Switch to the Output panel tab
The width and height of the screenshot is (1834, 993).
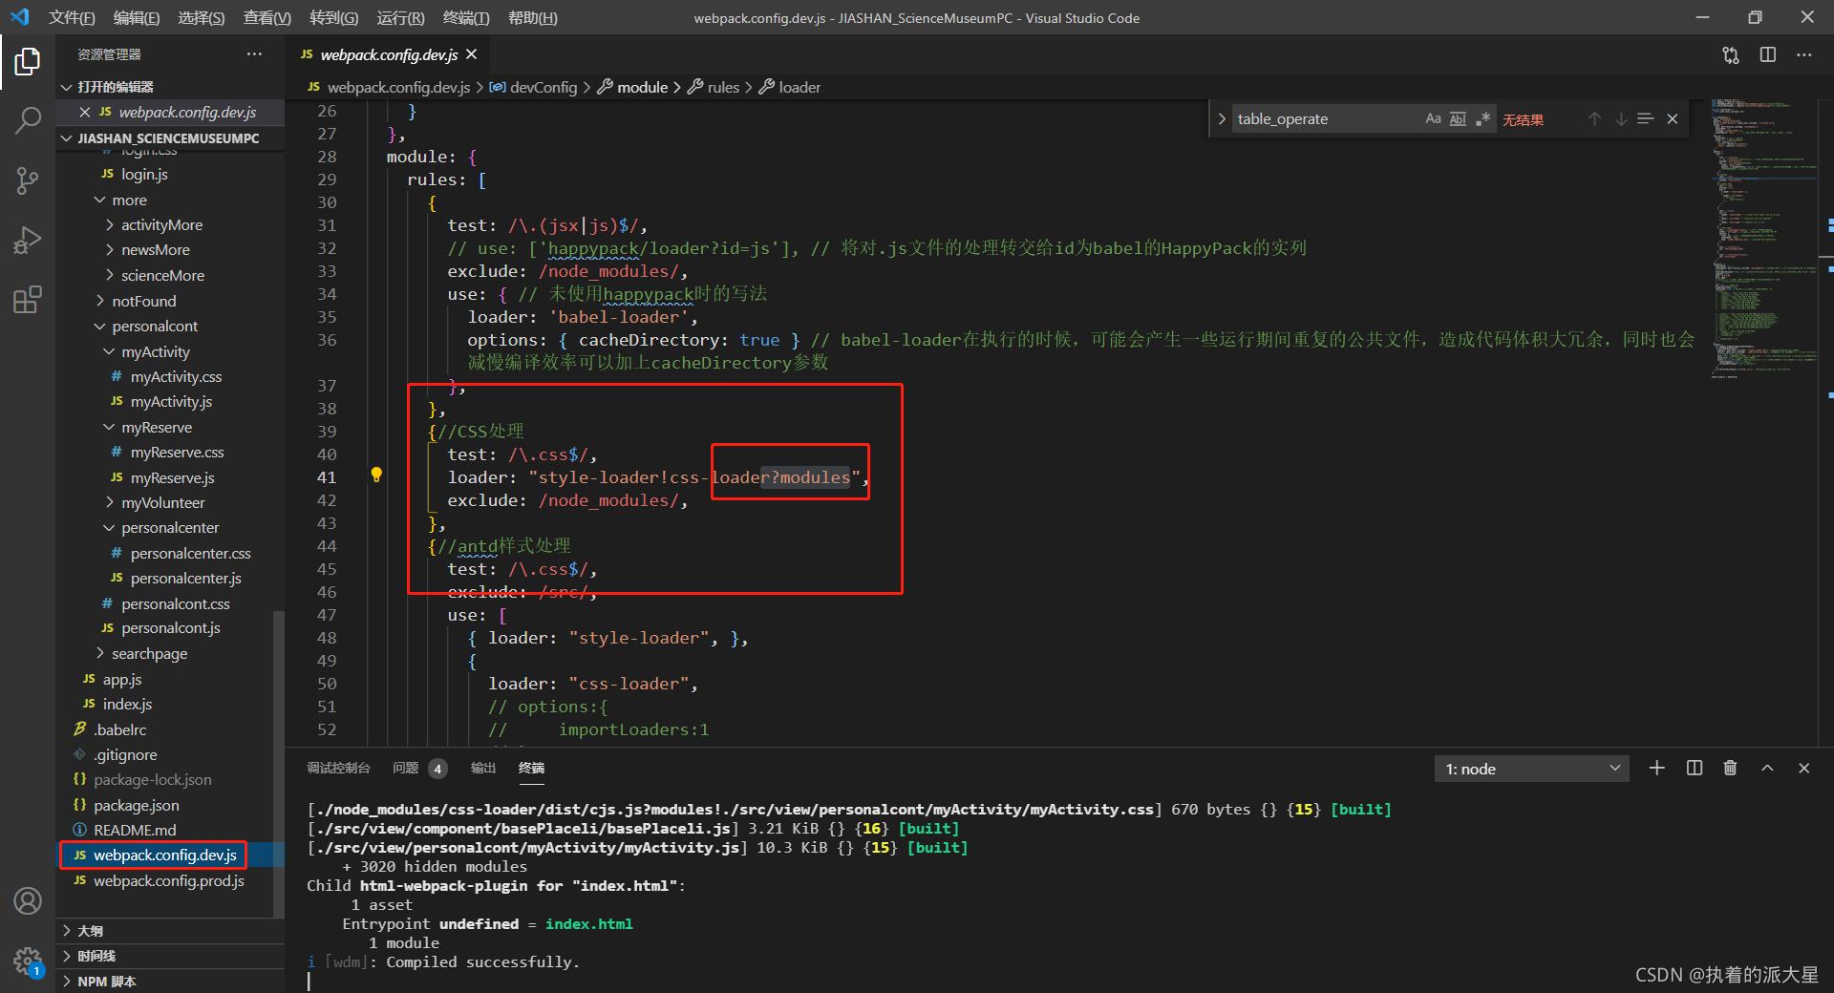pyautogui.click(x=483, y=769)
